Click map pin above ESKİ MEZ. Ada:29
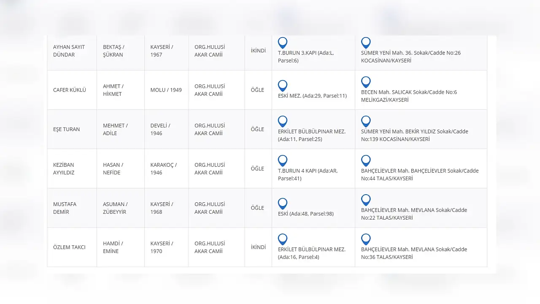 pos(283,86)
